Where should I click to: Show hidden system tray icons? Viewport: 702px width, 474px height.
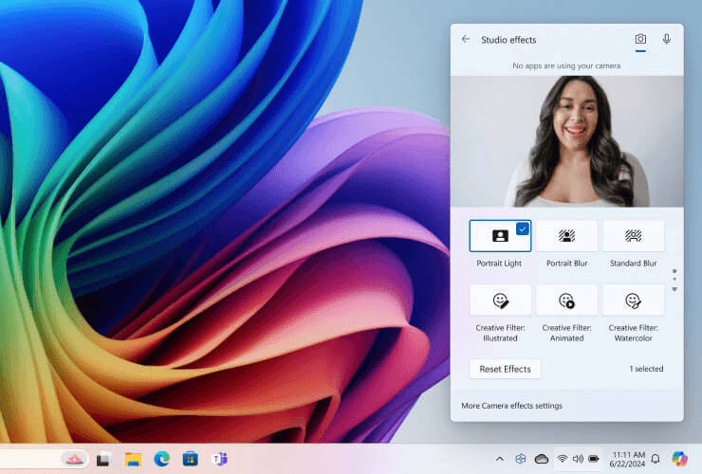tap(500, 459)
